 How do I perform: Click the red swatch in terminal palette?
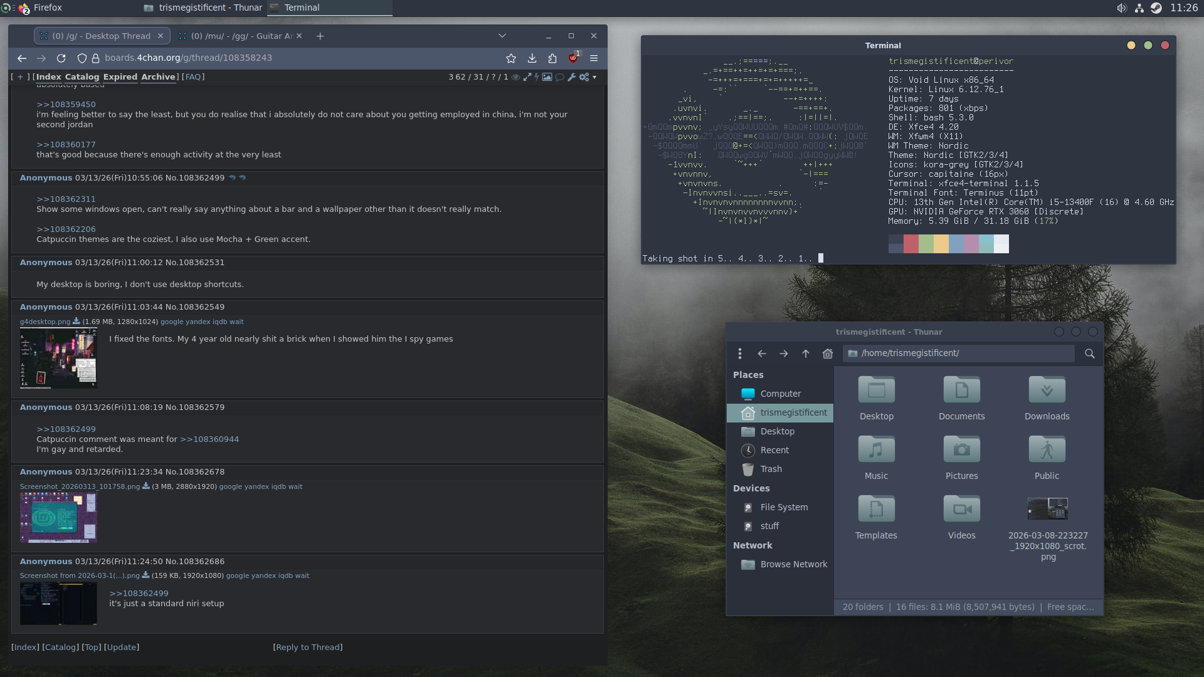pos(911,244)
